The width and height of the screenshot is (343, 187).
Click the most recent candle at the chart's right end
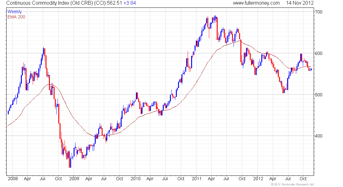pyautogui.click(x=311, y=70)
